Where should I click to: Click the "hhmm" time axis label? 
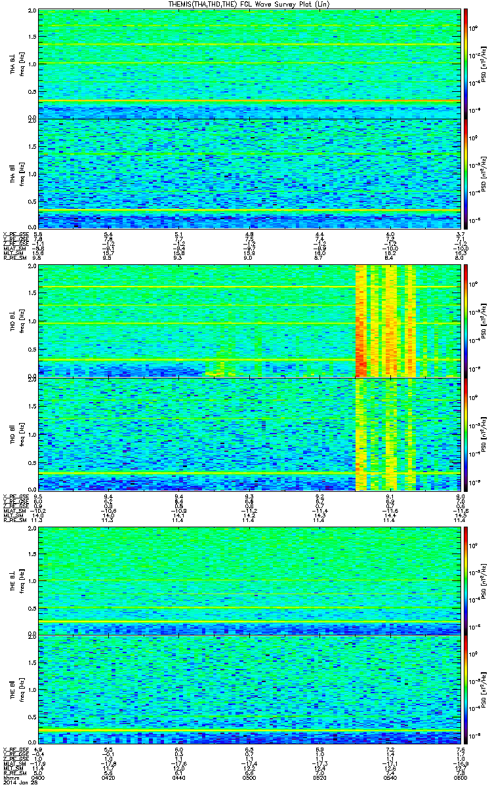pos(10,777)
